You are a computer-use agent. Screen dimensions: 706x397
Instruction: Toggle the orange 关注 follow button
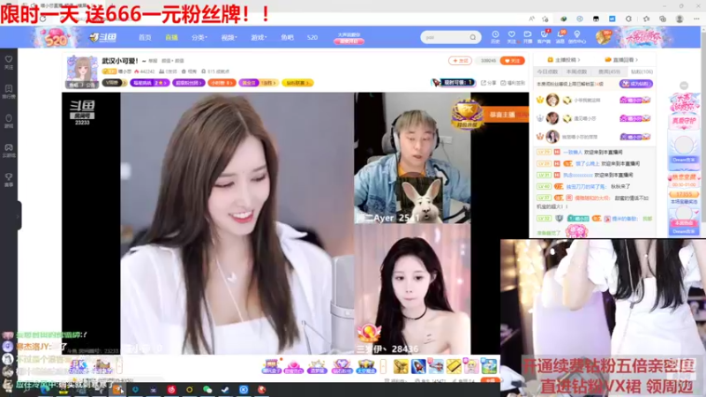513,61
